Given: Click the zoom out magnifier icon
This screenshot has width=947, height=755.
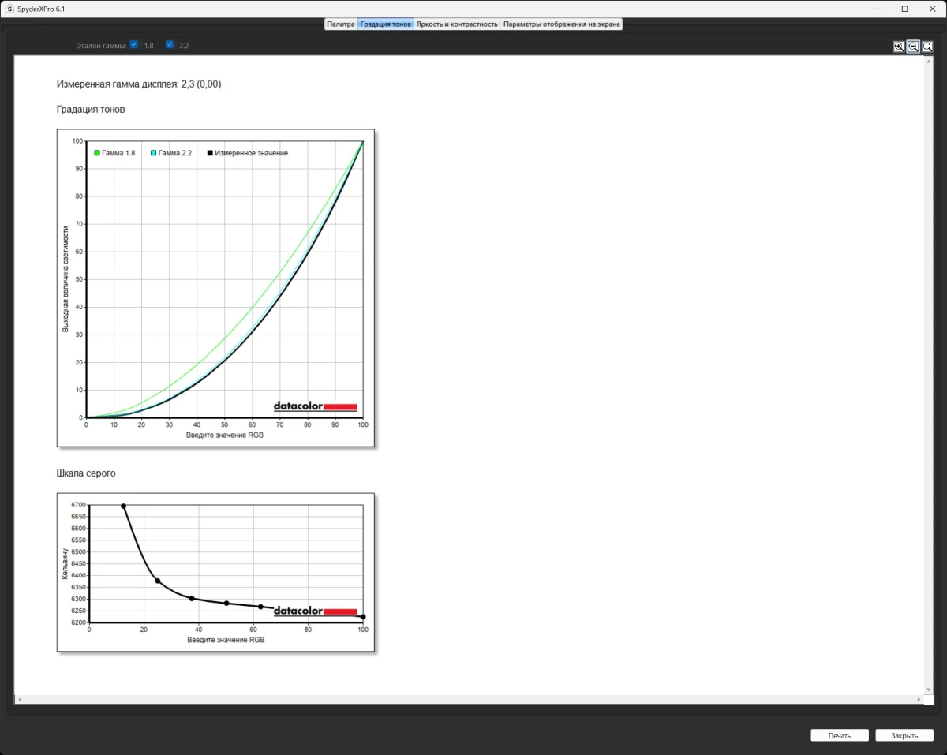Looking at the screenshot, I should pos(913,47).
